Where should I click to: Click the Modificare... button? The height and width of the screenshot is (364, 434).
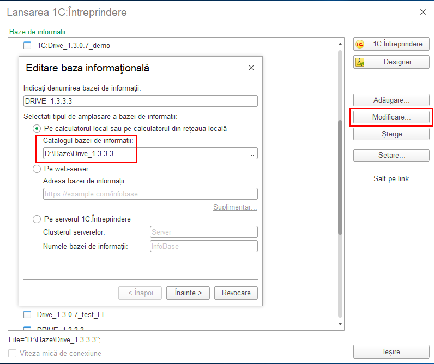pyautogui.click(x=391, y=117)
